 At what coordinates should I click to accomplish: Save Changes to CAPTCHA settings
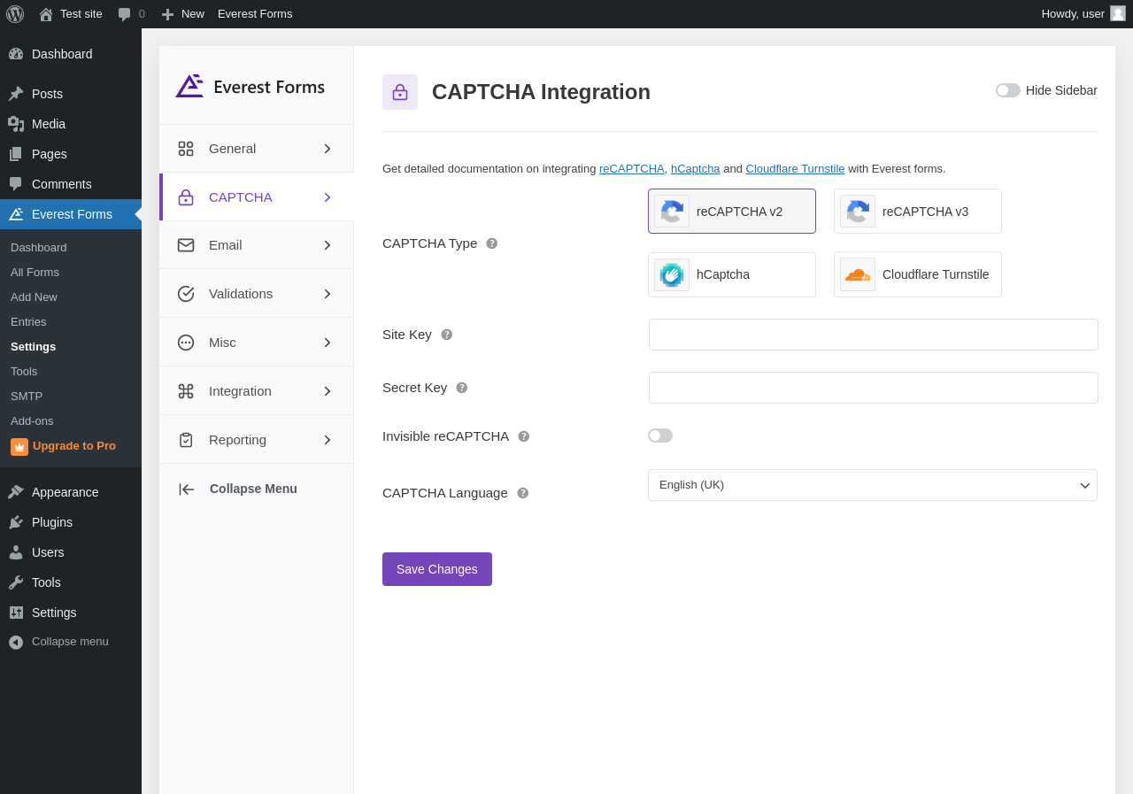(x=437, y=569)
